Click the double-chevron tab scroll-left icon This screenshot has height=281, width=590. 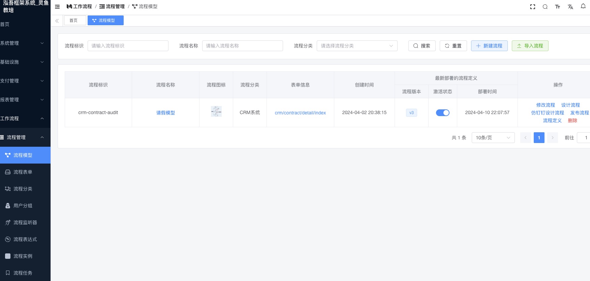[x=57, y=21]
